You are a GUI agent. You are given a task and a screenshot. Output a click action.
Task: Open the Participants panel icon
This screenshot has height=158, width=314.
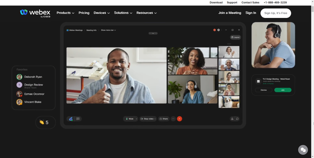click(232, 119)
